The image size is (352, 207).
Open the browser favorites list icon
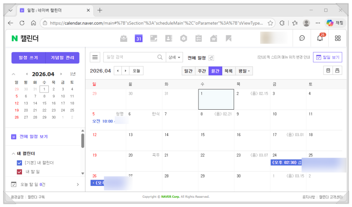pos(295,23)
